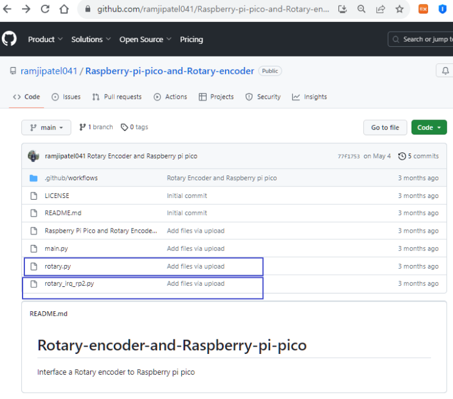Open the main.py file
453x399 pixels.
[56, 249]
